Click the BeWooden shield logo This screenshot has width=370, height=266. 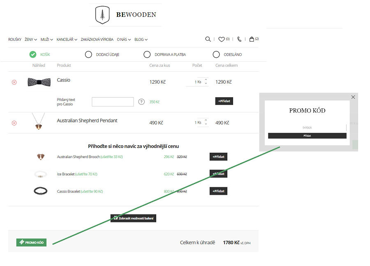click(102, 15)
